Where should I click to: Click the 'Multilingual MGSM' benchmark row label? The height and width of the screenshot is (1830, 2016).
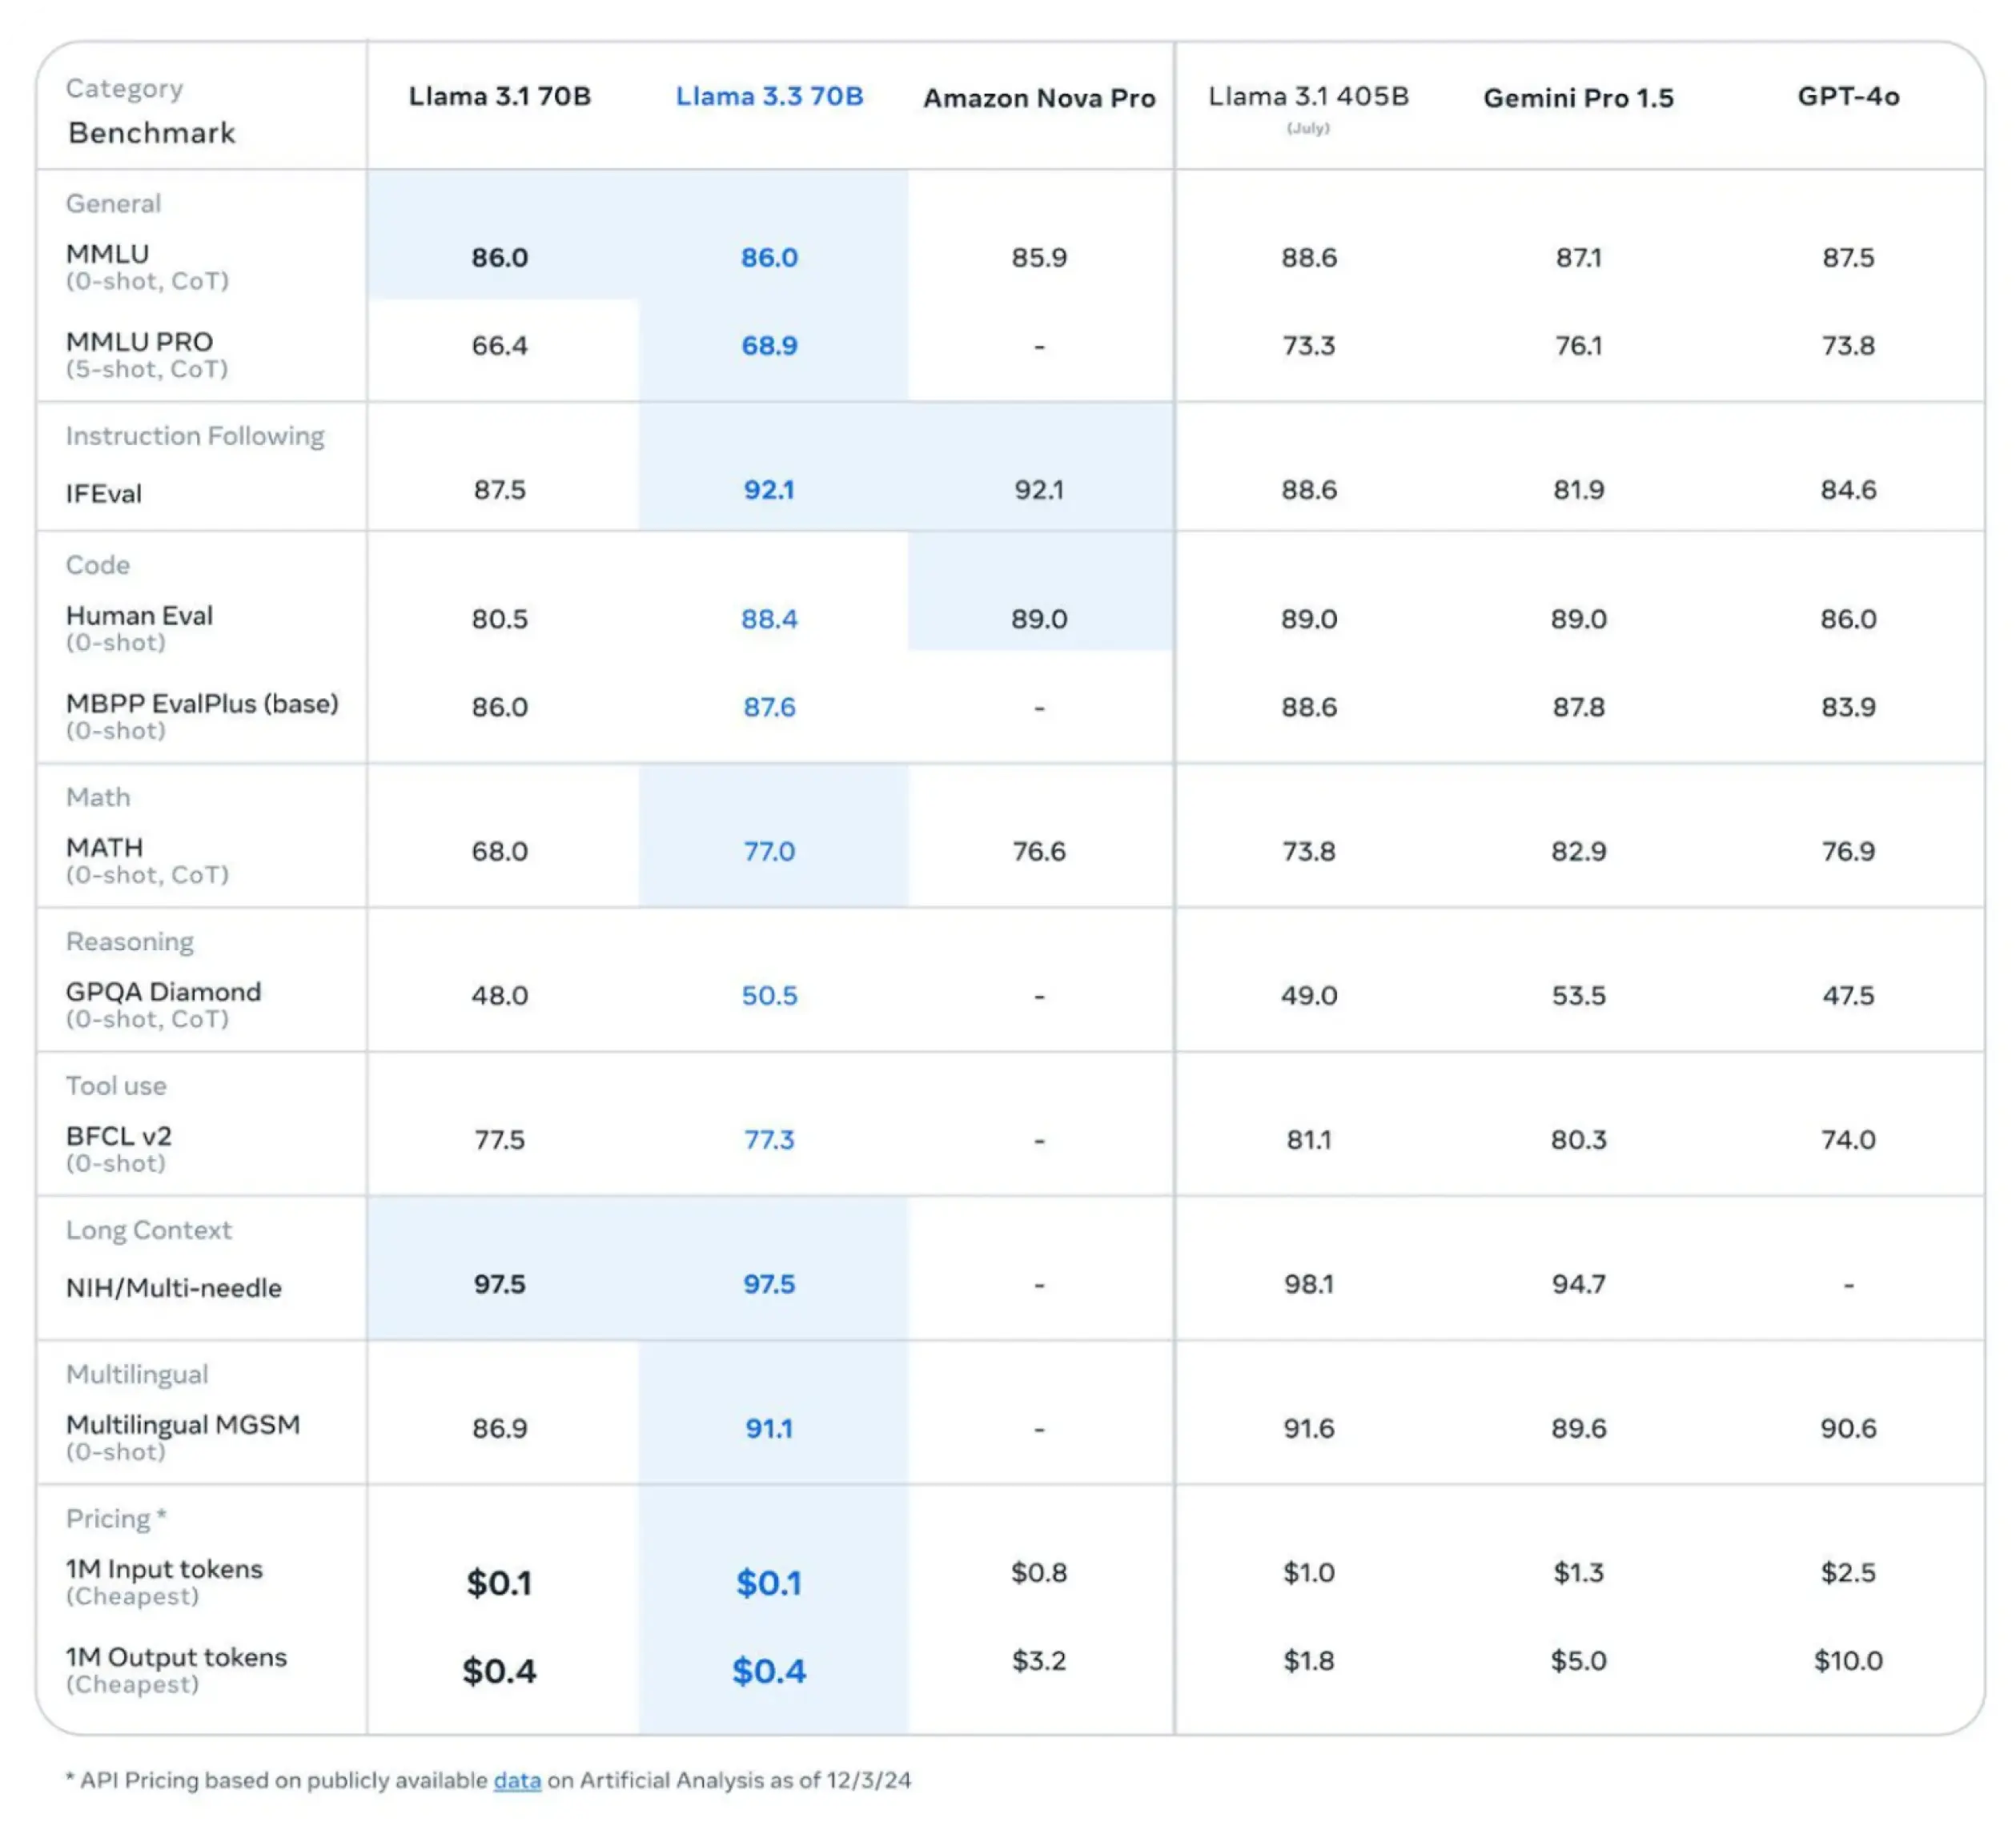[183, 1425]
